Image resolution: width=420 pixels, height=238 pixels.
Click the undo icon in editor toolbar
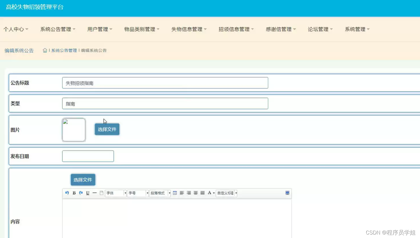67,193
